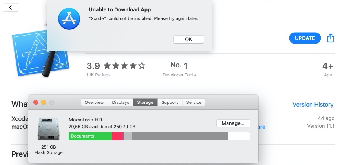The height and width of the screenshot is (165, 349).
Task: Click the light gray storage segment
Action: pyautogui.click(x=128, y=136)
